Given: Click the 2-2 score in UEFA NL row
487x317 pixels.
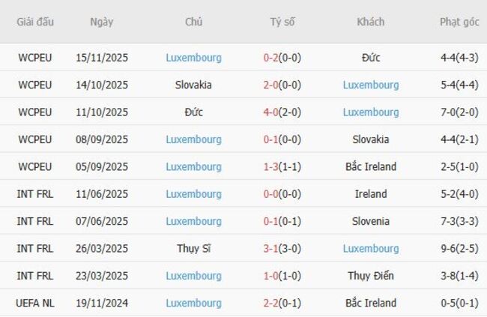Looking at the screenshot, I should coord(273,304).
